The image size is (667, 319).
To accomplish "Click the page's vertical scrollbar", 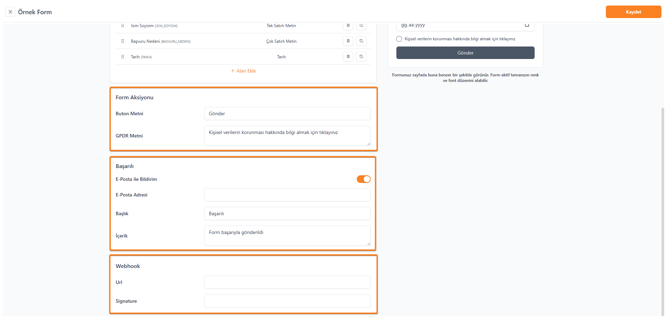I will 662,208.
